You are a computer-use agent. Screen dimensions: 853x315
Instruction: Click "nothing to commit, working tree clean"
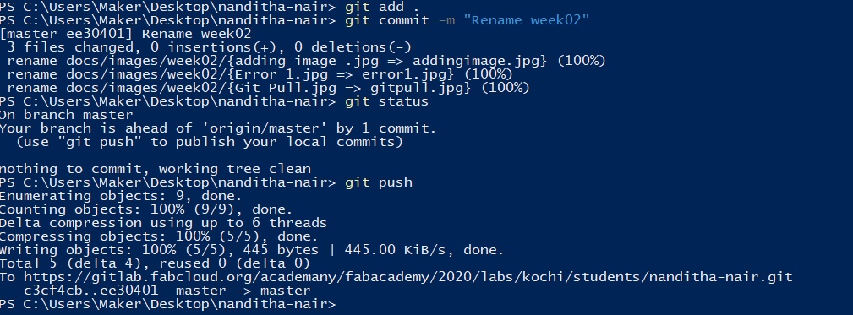(156, 170)
